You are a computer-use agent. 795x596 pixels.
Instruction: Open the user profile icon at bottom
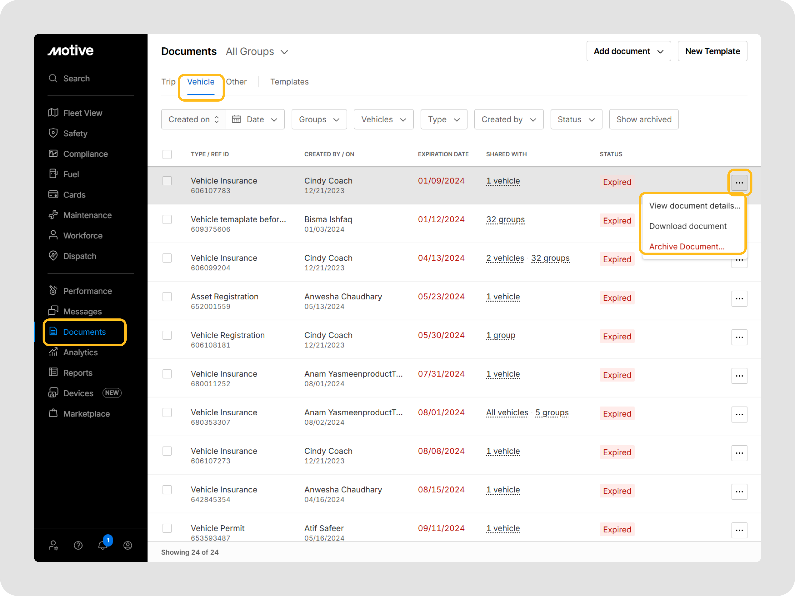(x=127, y=545)
